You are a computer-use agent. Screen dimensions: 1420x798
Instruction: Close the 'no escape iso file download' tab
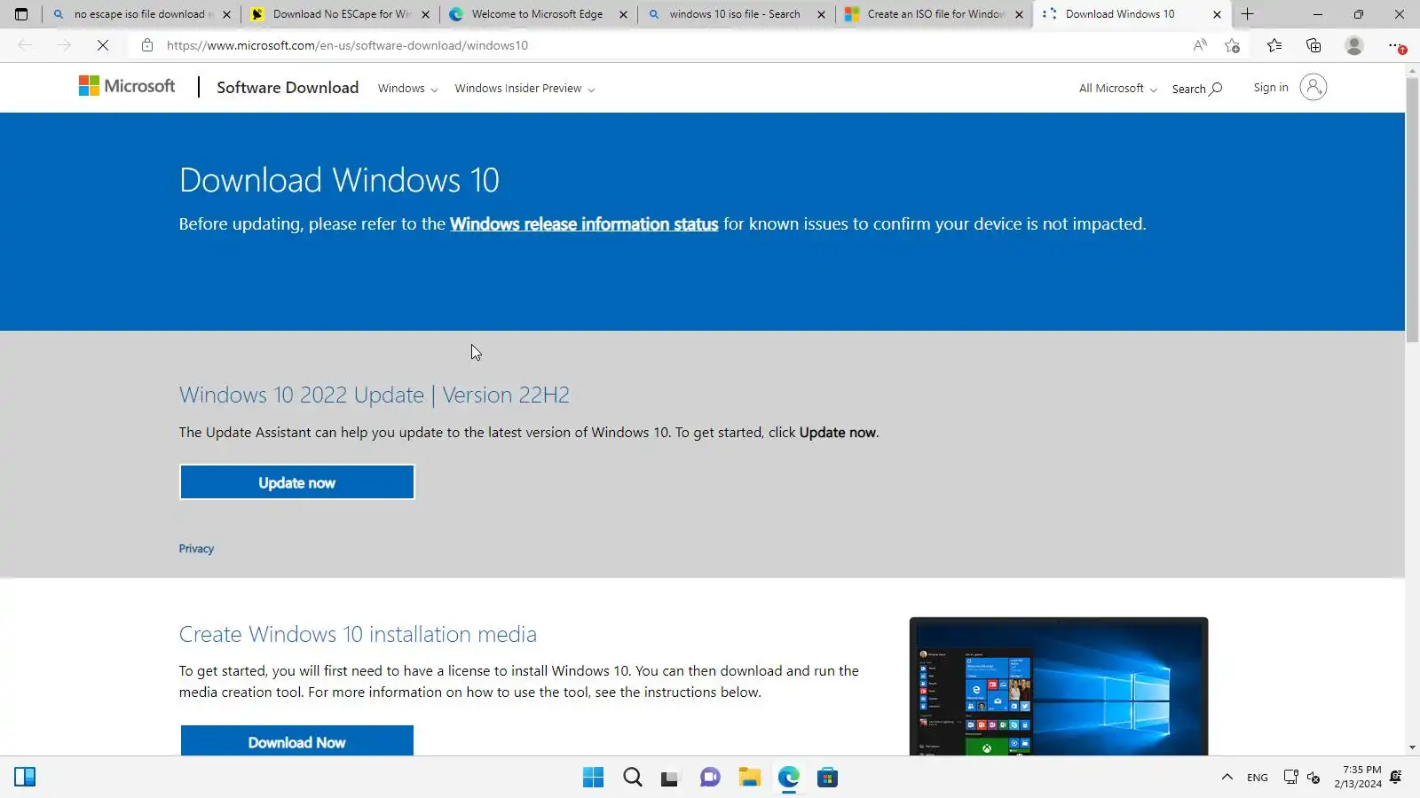coord(226,14)
